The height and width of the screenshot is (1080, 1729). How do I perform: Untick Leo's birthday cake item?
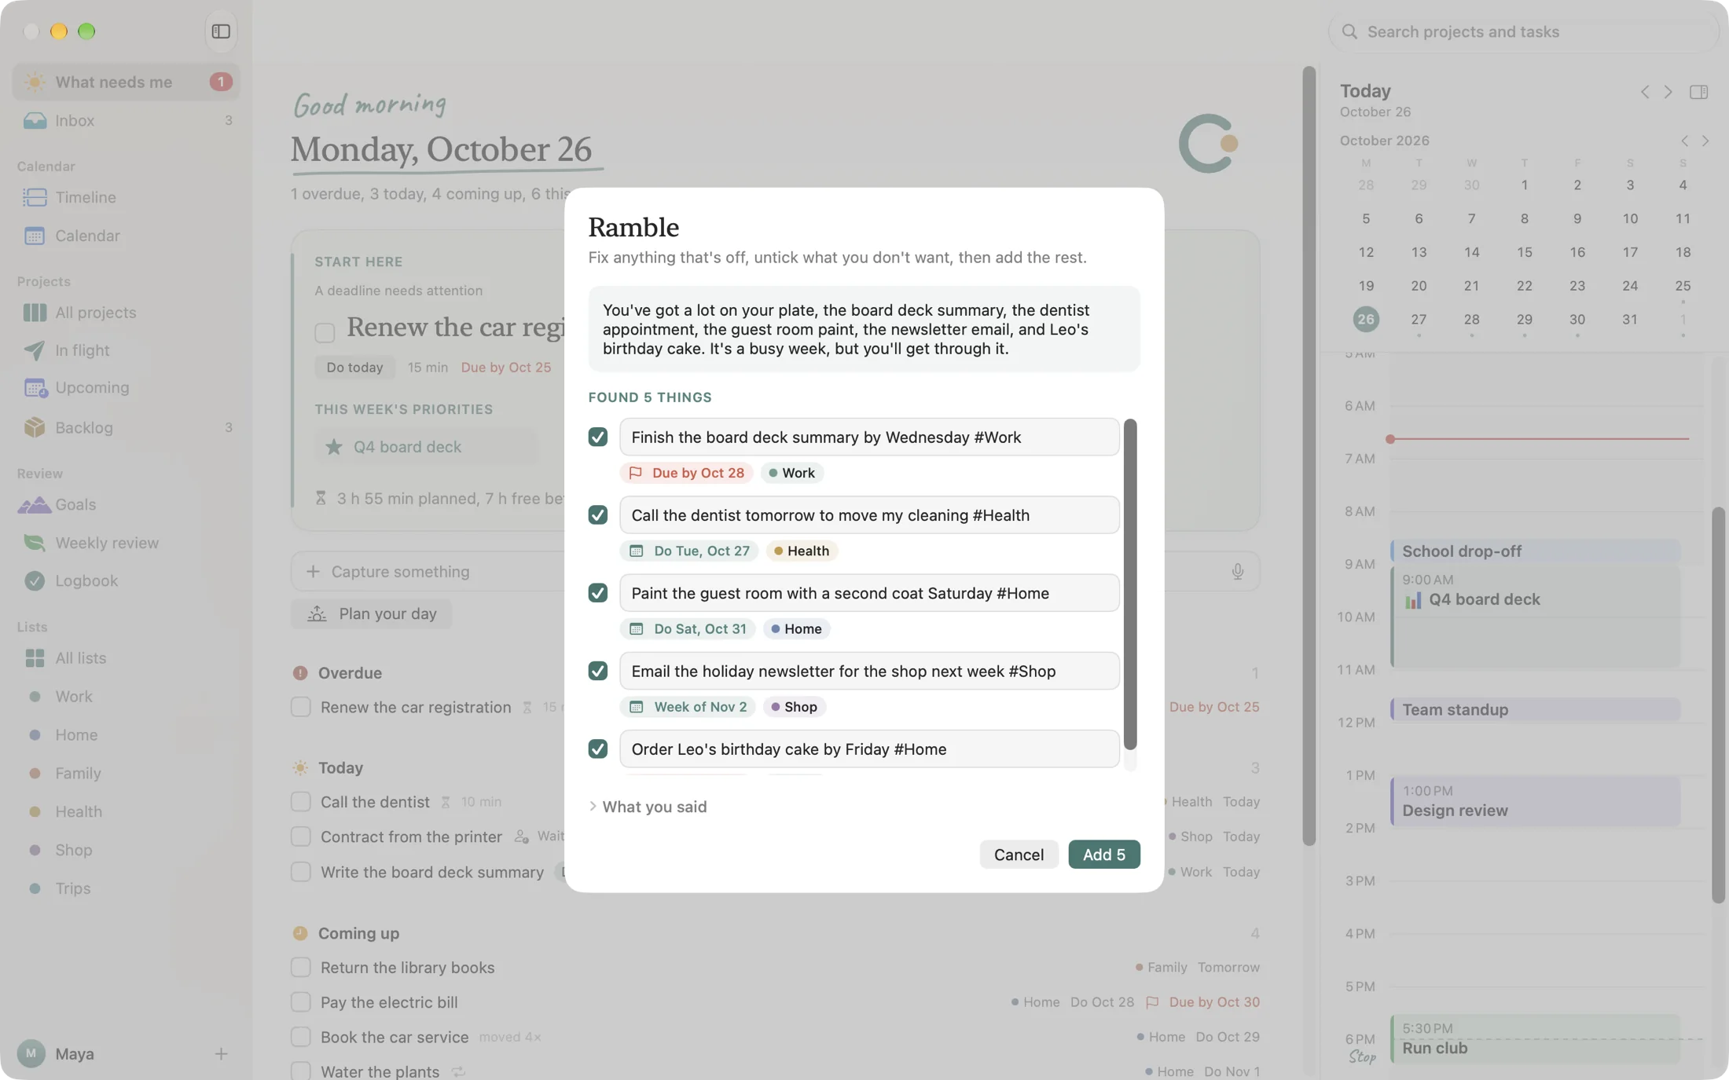coord(598,749)
